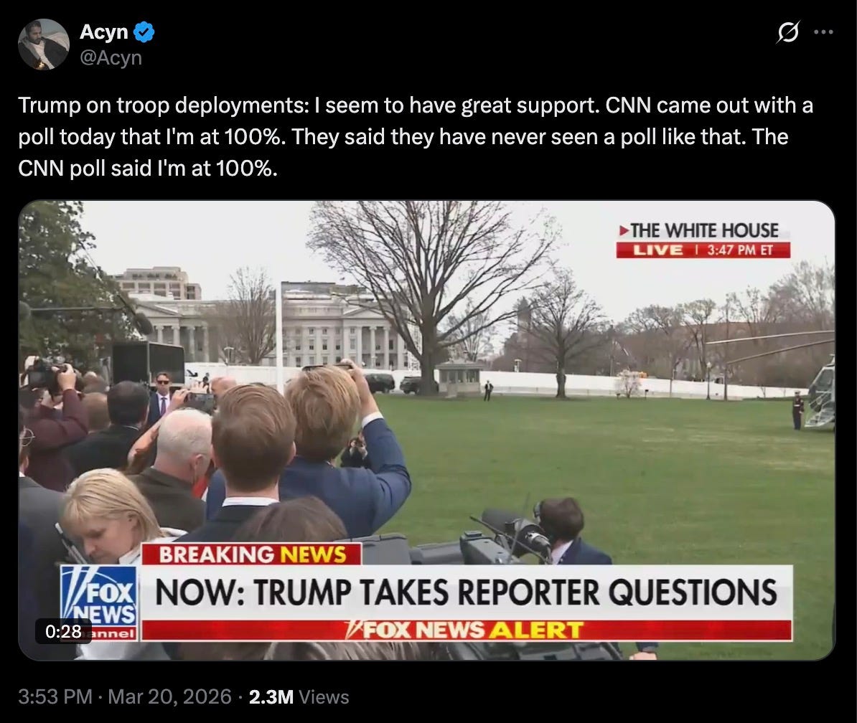The width and height of the screenshot is (857, 723).
Task: Open the 2.3M Views analytics
Action: tap(299, 696)
